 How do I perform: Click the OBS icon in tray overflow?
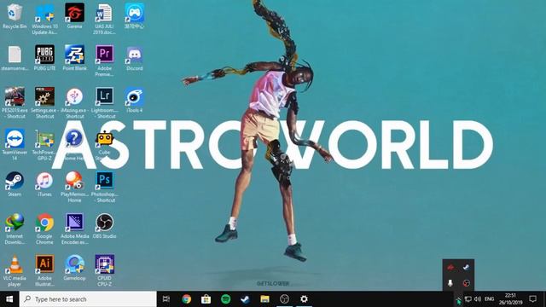tap(466, 283)
